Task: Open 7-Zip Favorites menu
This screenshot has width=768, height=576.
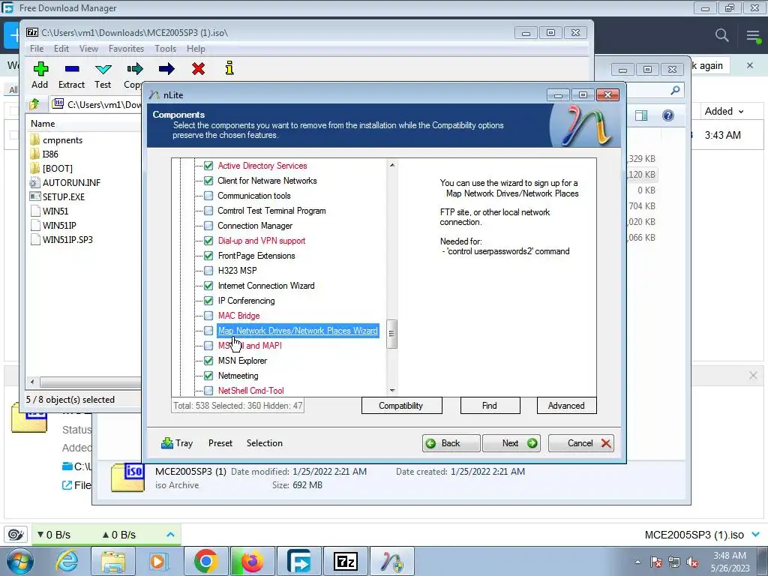Action: pyautogui.click(x=126, y=49)
